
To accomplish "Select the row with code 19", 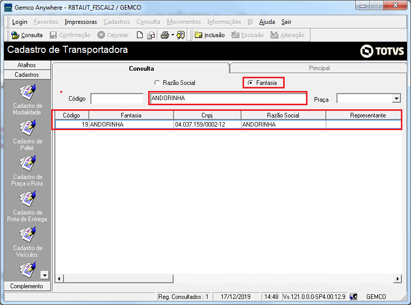I will coord(228,124).
